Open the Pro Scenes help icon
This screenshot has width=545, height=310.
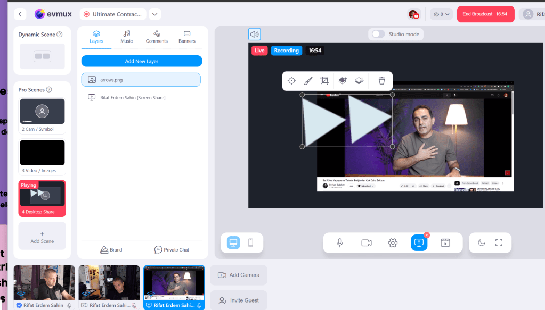click(49, 89)
